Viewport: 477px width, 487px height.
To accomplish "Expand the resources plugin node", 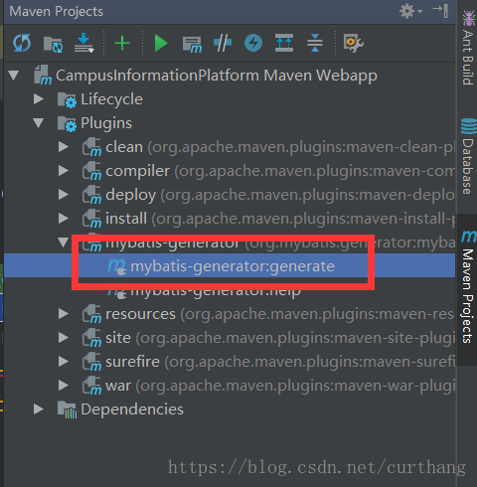I will (63, 314).
